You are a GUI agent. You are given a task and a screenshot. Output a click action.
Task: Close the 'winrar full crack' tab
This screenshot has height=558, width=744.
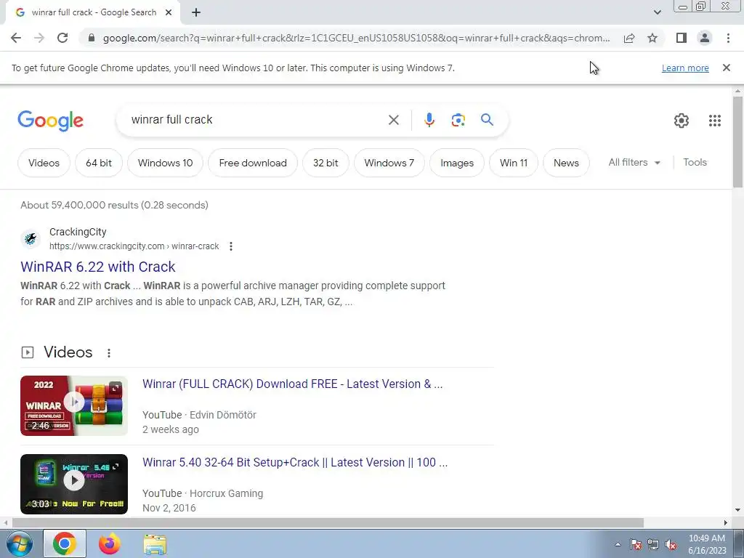tap(169, 12)
